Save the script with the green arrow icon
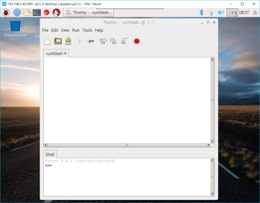The width and height of the screenshot is (260, 203). click(68, 41)
